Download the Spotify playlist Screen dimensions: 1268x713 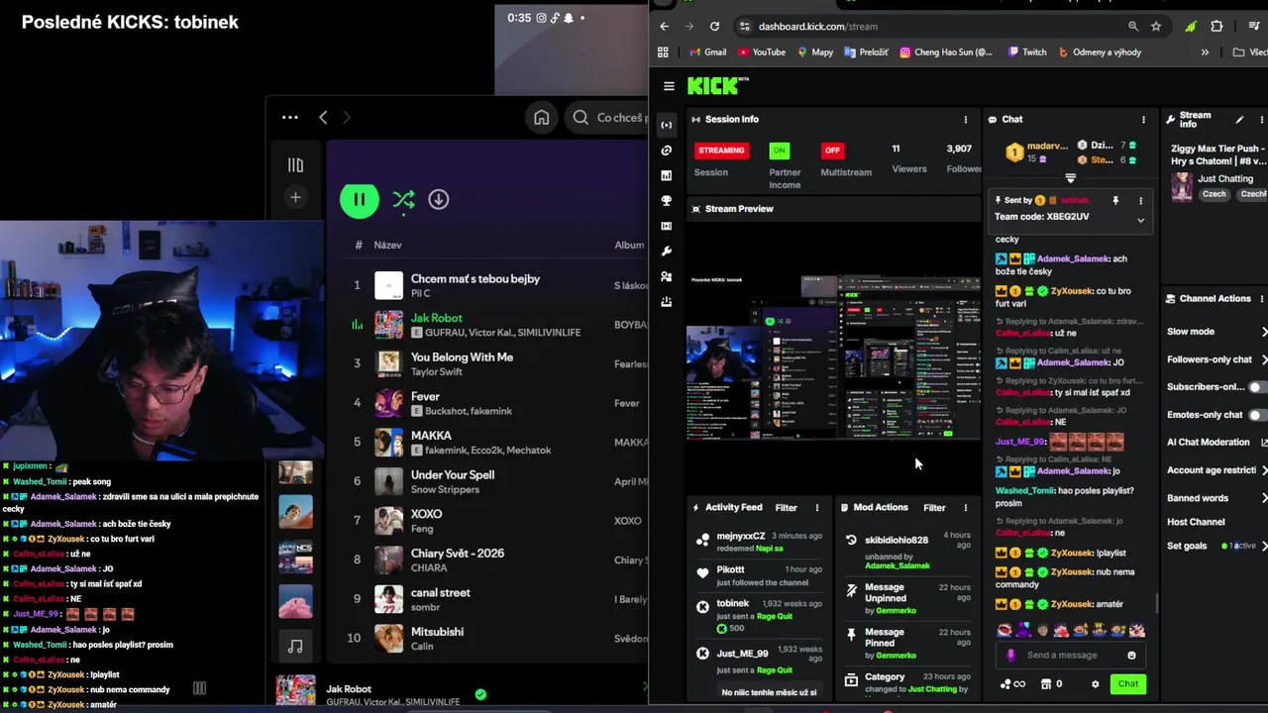coord(439,200)
